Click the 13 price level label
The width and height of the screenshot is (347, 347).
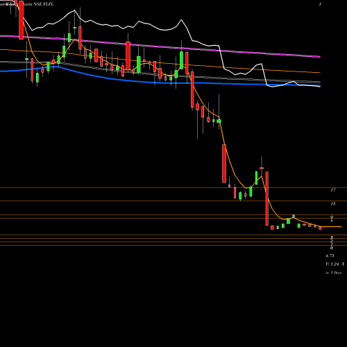coord(333,204)
